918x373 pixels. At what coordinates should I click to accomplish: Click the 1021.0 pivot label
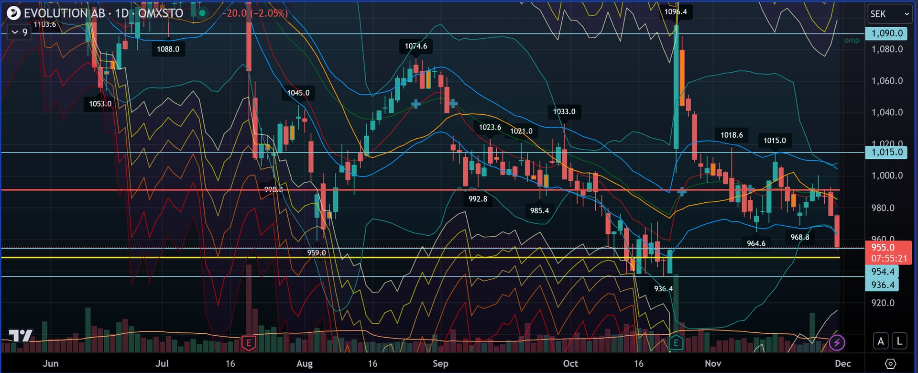[521, 131]
